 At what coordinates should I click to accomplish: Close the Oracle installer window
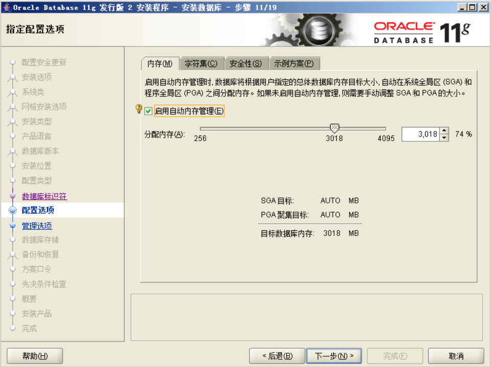[x=483, y=7]
